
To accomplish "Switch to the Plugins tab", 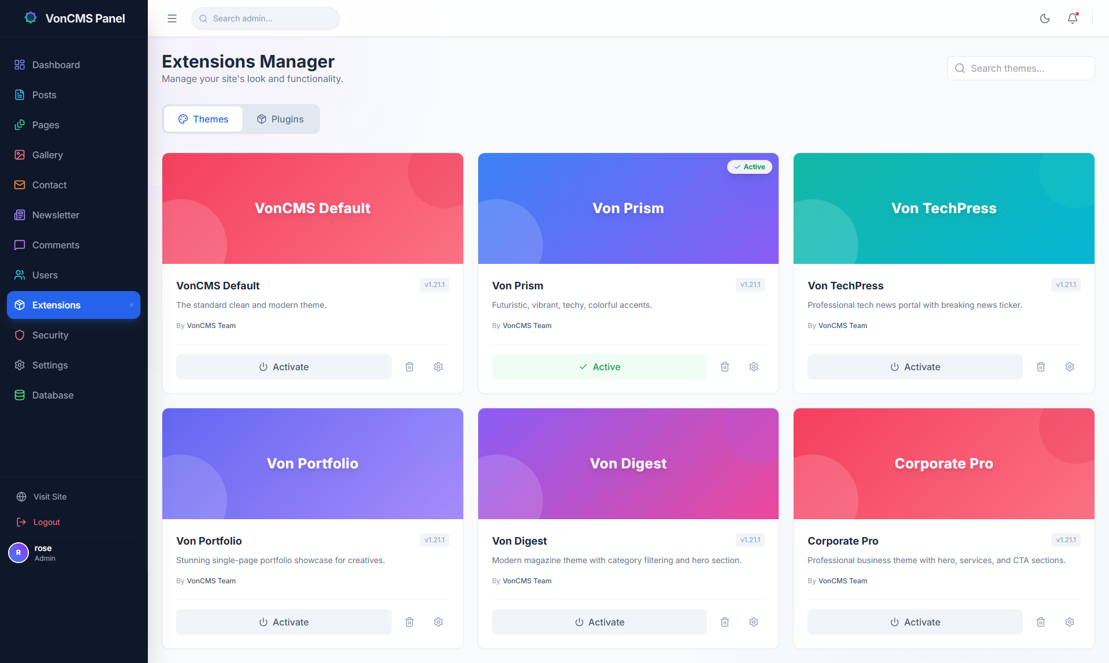I will [280, 119].
